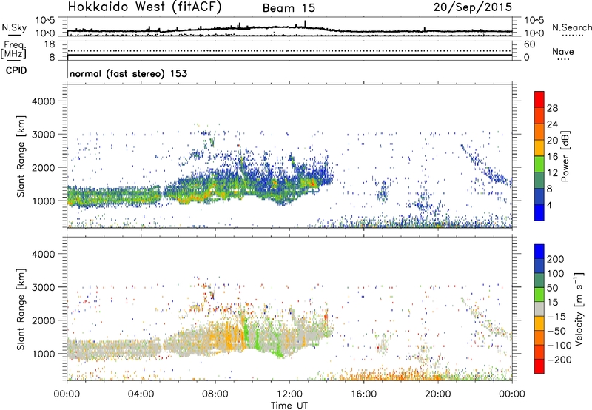Click "12" on the Power colorbar

click(x=552, y=173)
